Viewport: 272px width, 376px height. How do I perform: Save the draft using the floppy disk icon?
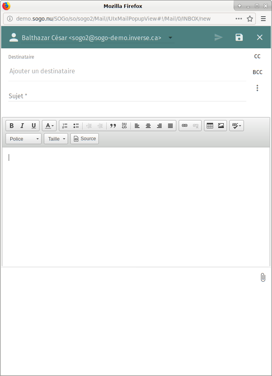(x=239, y=37)
